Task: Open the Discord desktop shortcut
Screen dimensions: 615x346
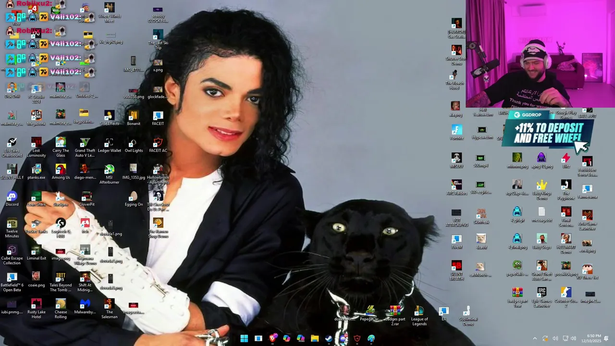Action: point(12,199)
